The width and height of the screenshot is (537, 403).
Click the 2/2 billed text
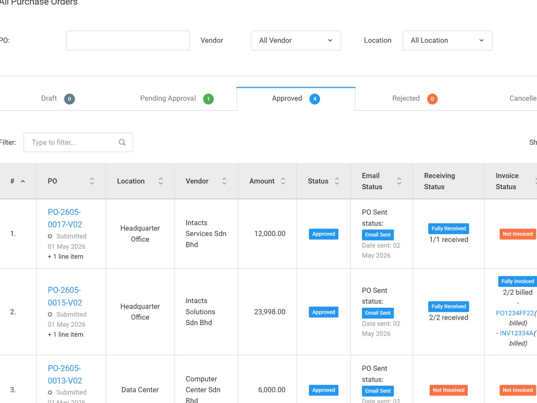(518, 293)
